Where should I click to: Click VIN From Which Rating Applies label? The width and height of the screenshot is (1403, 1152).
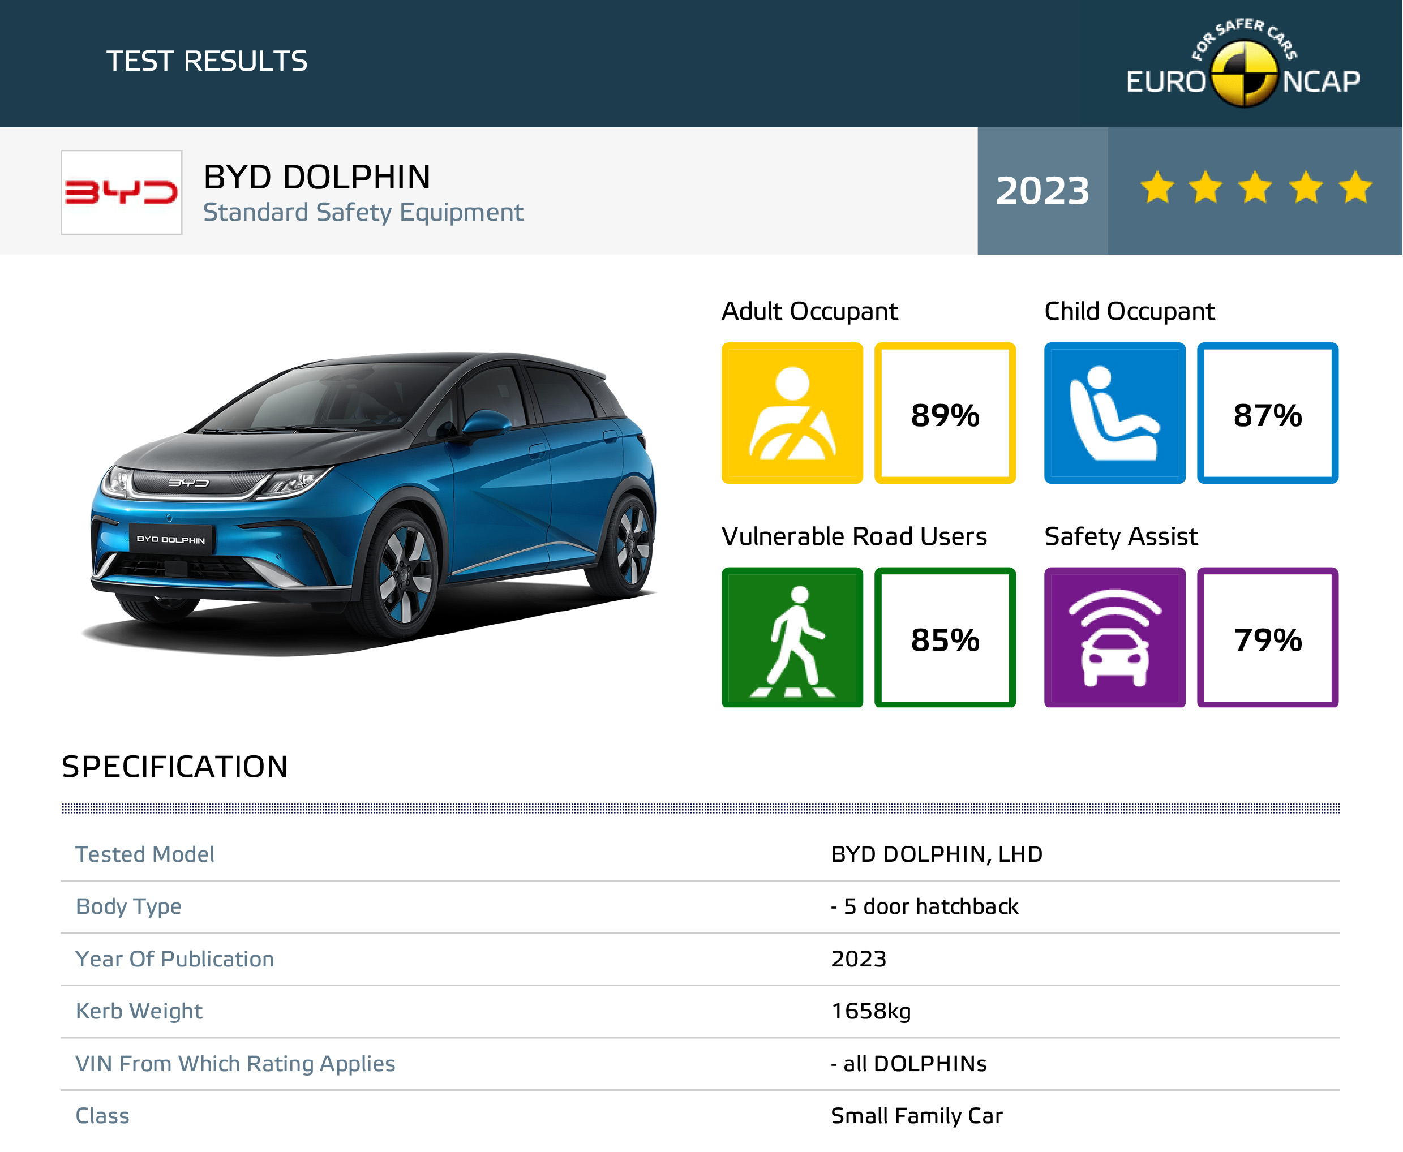click(x=235, y=1064)
